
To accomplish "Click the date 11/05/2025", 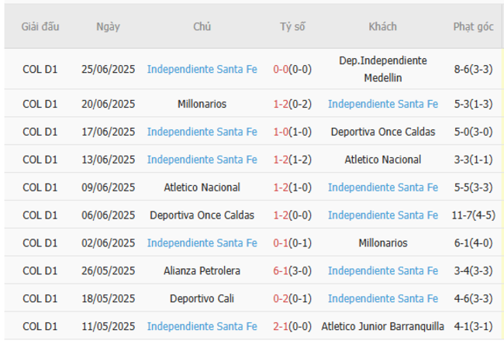I will pos(108,326).
